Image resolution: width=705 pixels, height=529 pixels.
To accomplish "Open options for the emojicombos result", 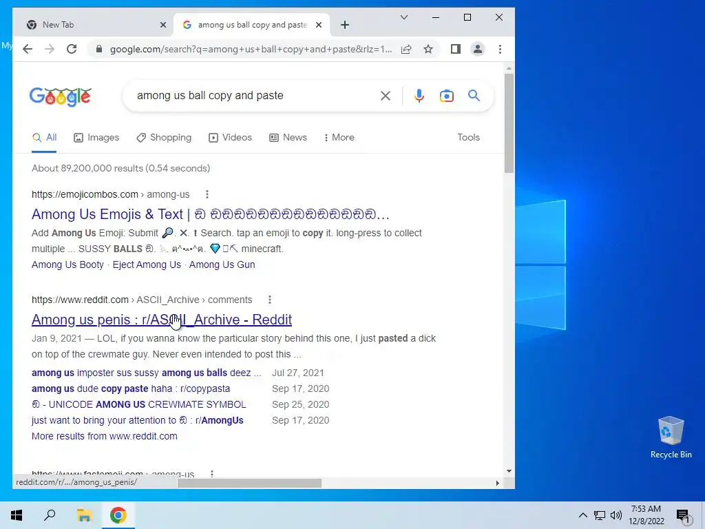I will (x=207, y=194).
